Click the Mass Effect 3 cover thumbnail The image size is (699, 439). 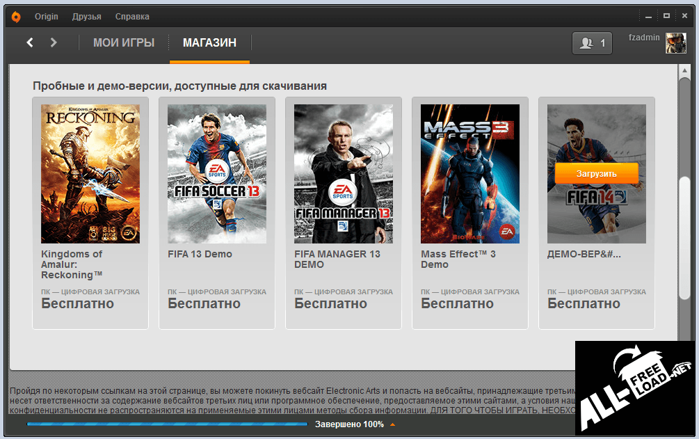(470, 173)
